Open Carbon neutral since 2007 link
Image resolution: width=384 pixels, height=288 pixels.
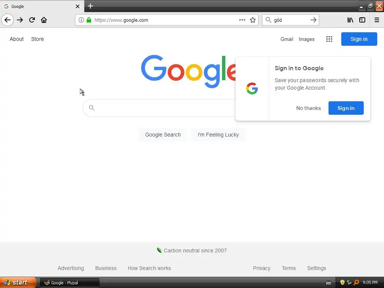tap(195, 250)
